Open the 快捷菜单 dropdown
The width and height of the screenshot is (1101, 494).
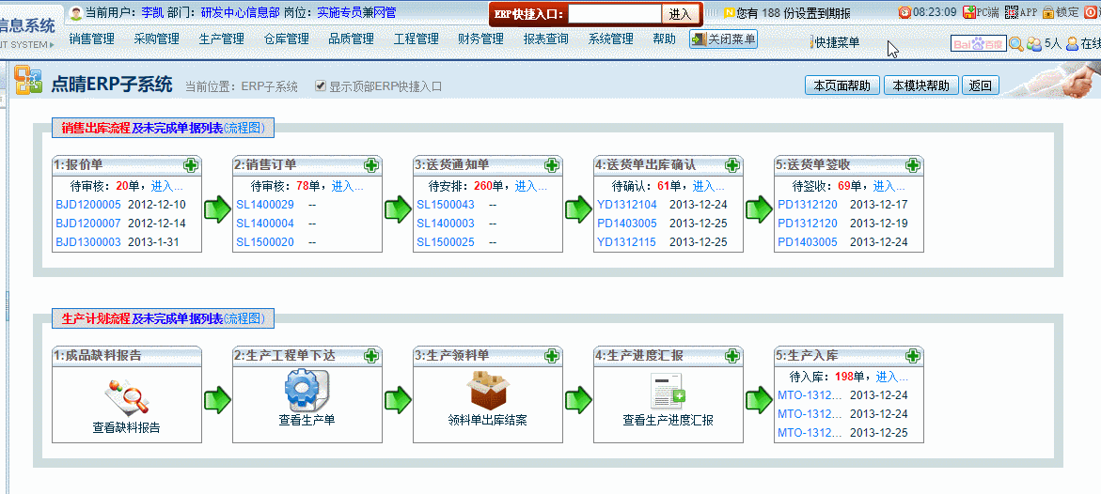835,43
